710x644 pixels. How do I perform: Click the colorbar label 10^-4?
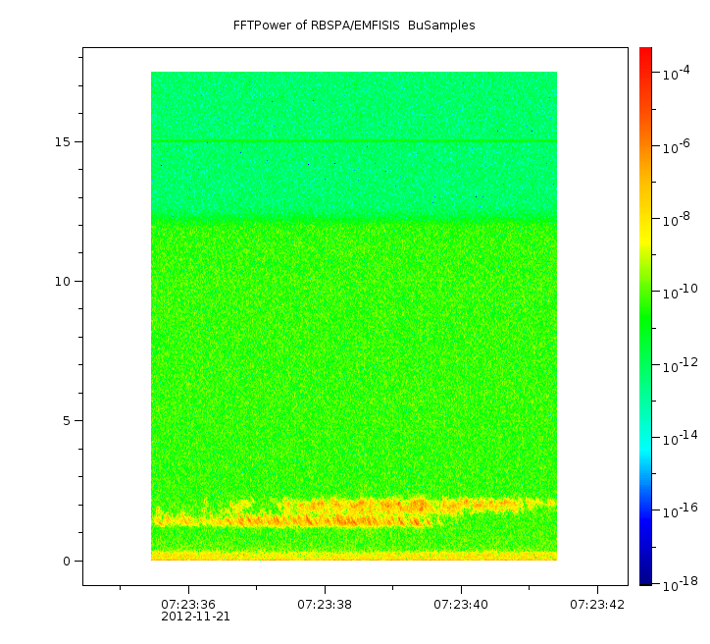click(x=676, y=76)
